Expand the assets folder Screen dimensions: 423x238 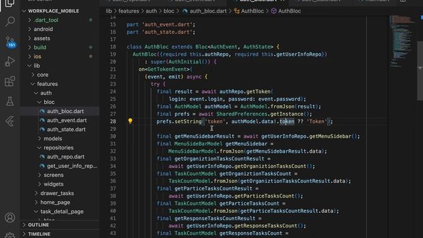[x=30, y=38]
